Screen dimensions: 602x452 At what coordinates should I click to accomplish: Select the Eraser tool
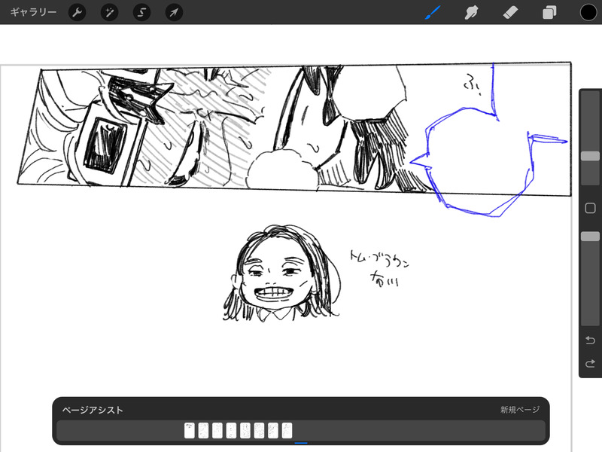[x=510, y=12]
